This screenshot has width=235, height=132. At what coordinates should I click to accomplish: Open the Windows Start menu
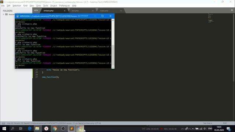click(4, 129)
